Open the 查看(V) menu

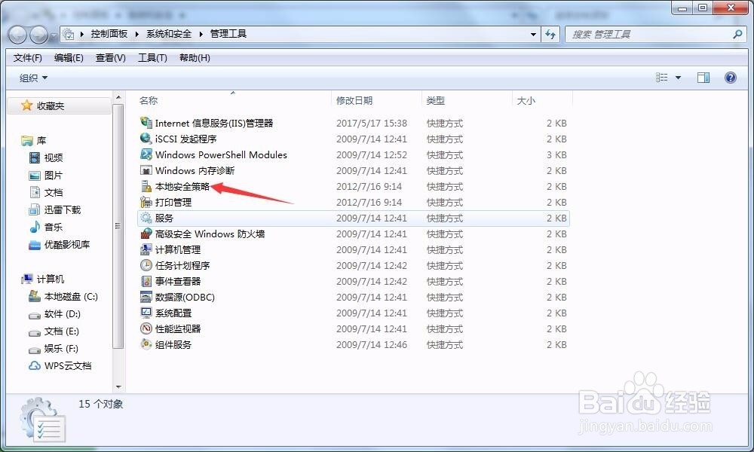(x=112, y=58)
